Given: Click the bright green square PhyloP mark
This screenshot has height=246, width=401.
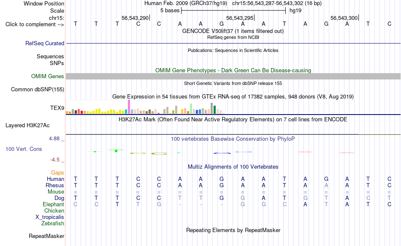Looking at the screenshot, I should tap(116, 151).
